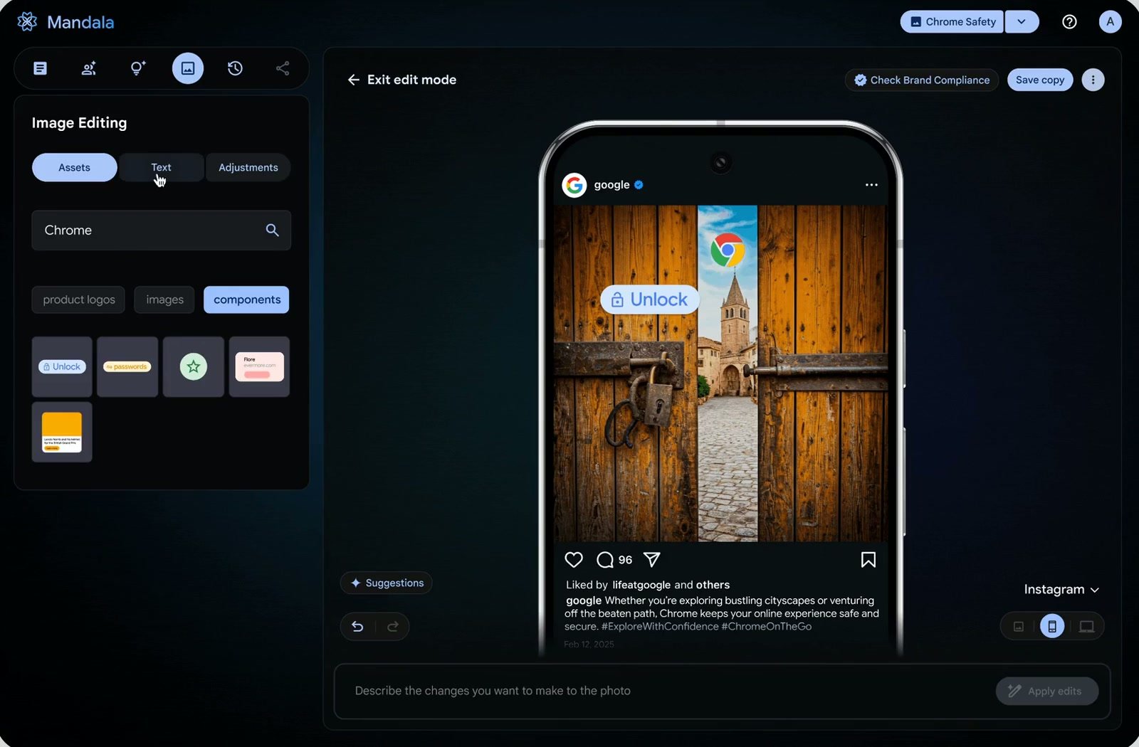Open the help question mark icon
The height and width of the screenshot is (747, 1139).
pyautogui.click(x=1069, y=22)
